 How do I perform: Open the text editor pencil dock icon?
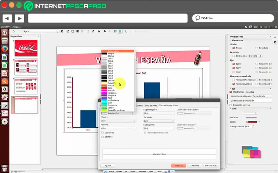(5, 106)
